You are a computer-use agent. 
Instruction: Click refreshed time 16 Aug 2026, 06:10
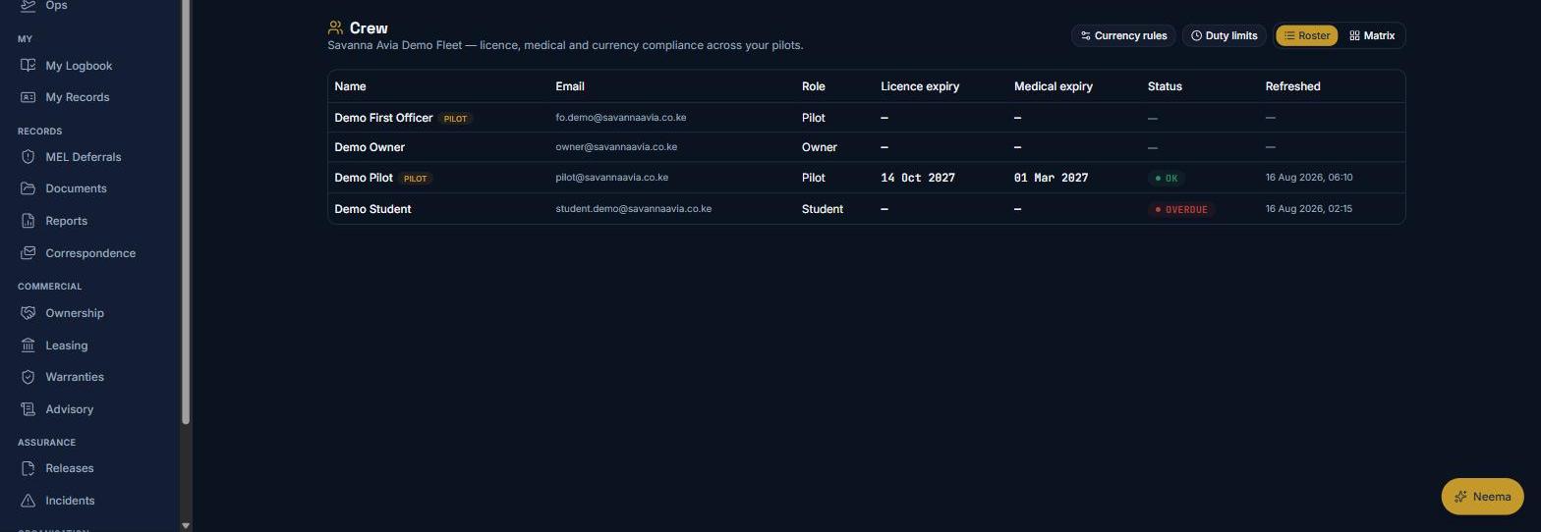click(1309, 178)
